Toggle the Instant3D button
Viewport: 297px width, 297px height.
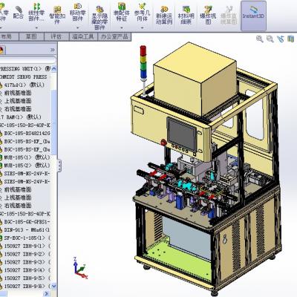[253, 16]
